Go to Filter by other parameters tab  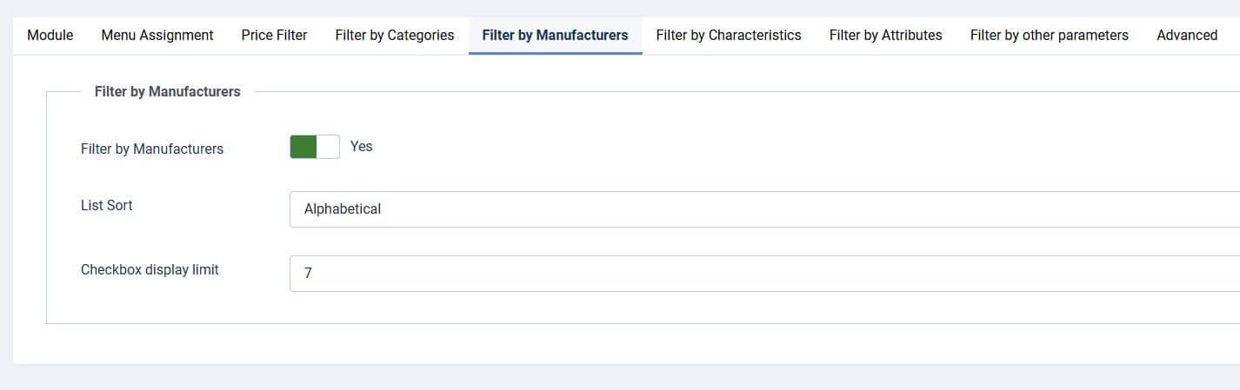pyautogui.click(x=1049, y=36)
